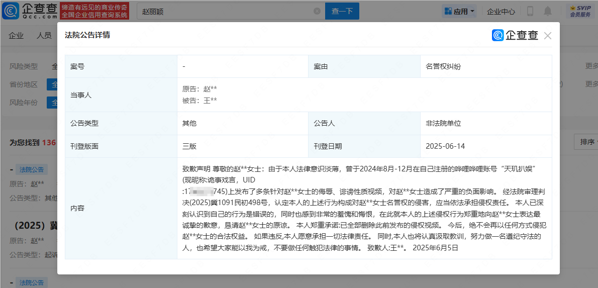Switch to the 企业 tab
The width and height of the screenshot is (598, 288).
tap(16, 35)
